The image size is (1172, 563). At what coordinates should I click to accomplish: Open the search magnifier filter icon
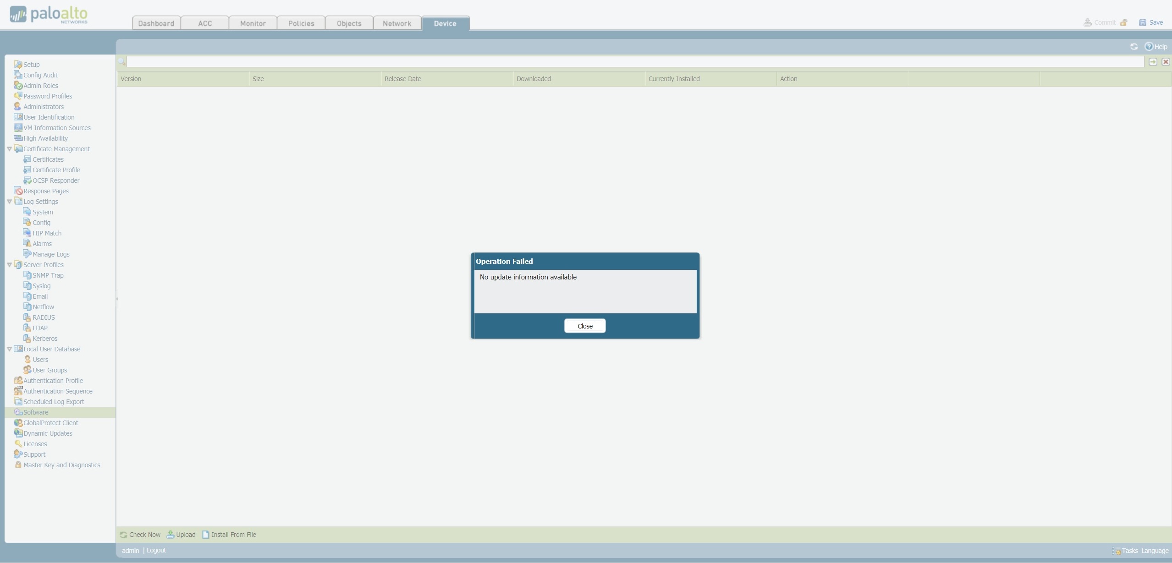pyautogui.click(x=122, y=61)
